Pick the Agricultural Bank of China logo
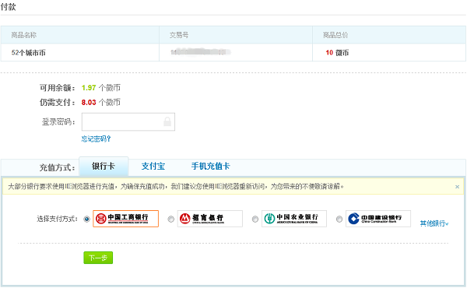This screenshot has width=467, height=288. 294,219
